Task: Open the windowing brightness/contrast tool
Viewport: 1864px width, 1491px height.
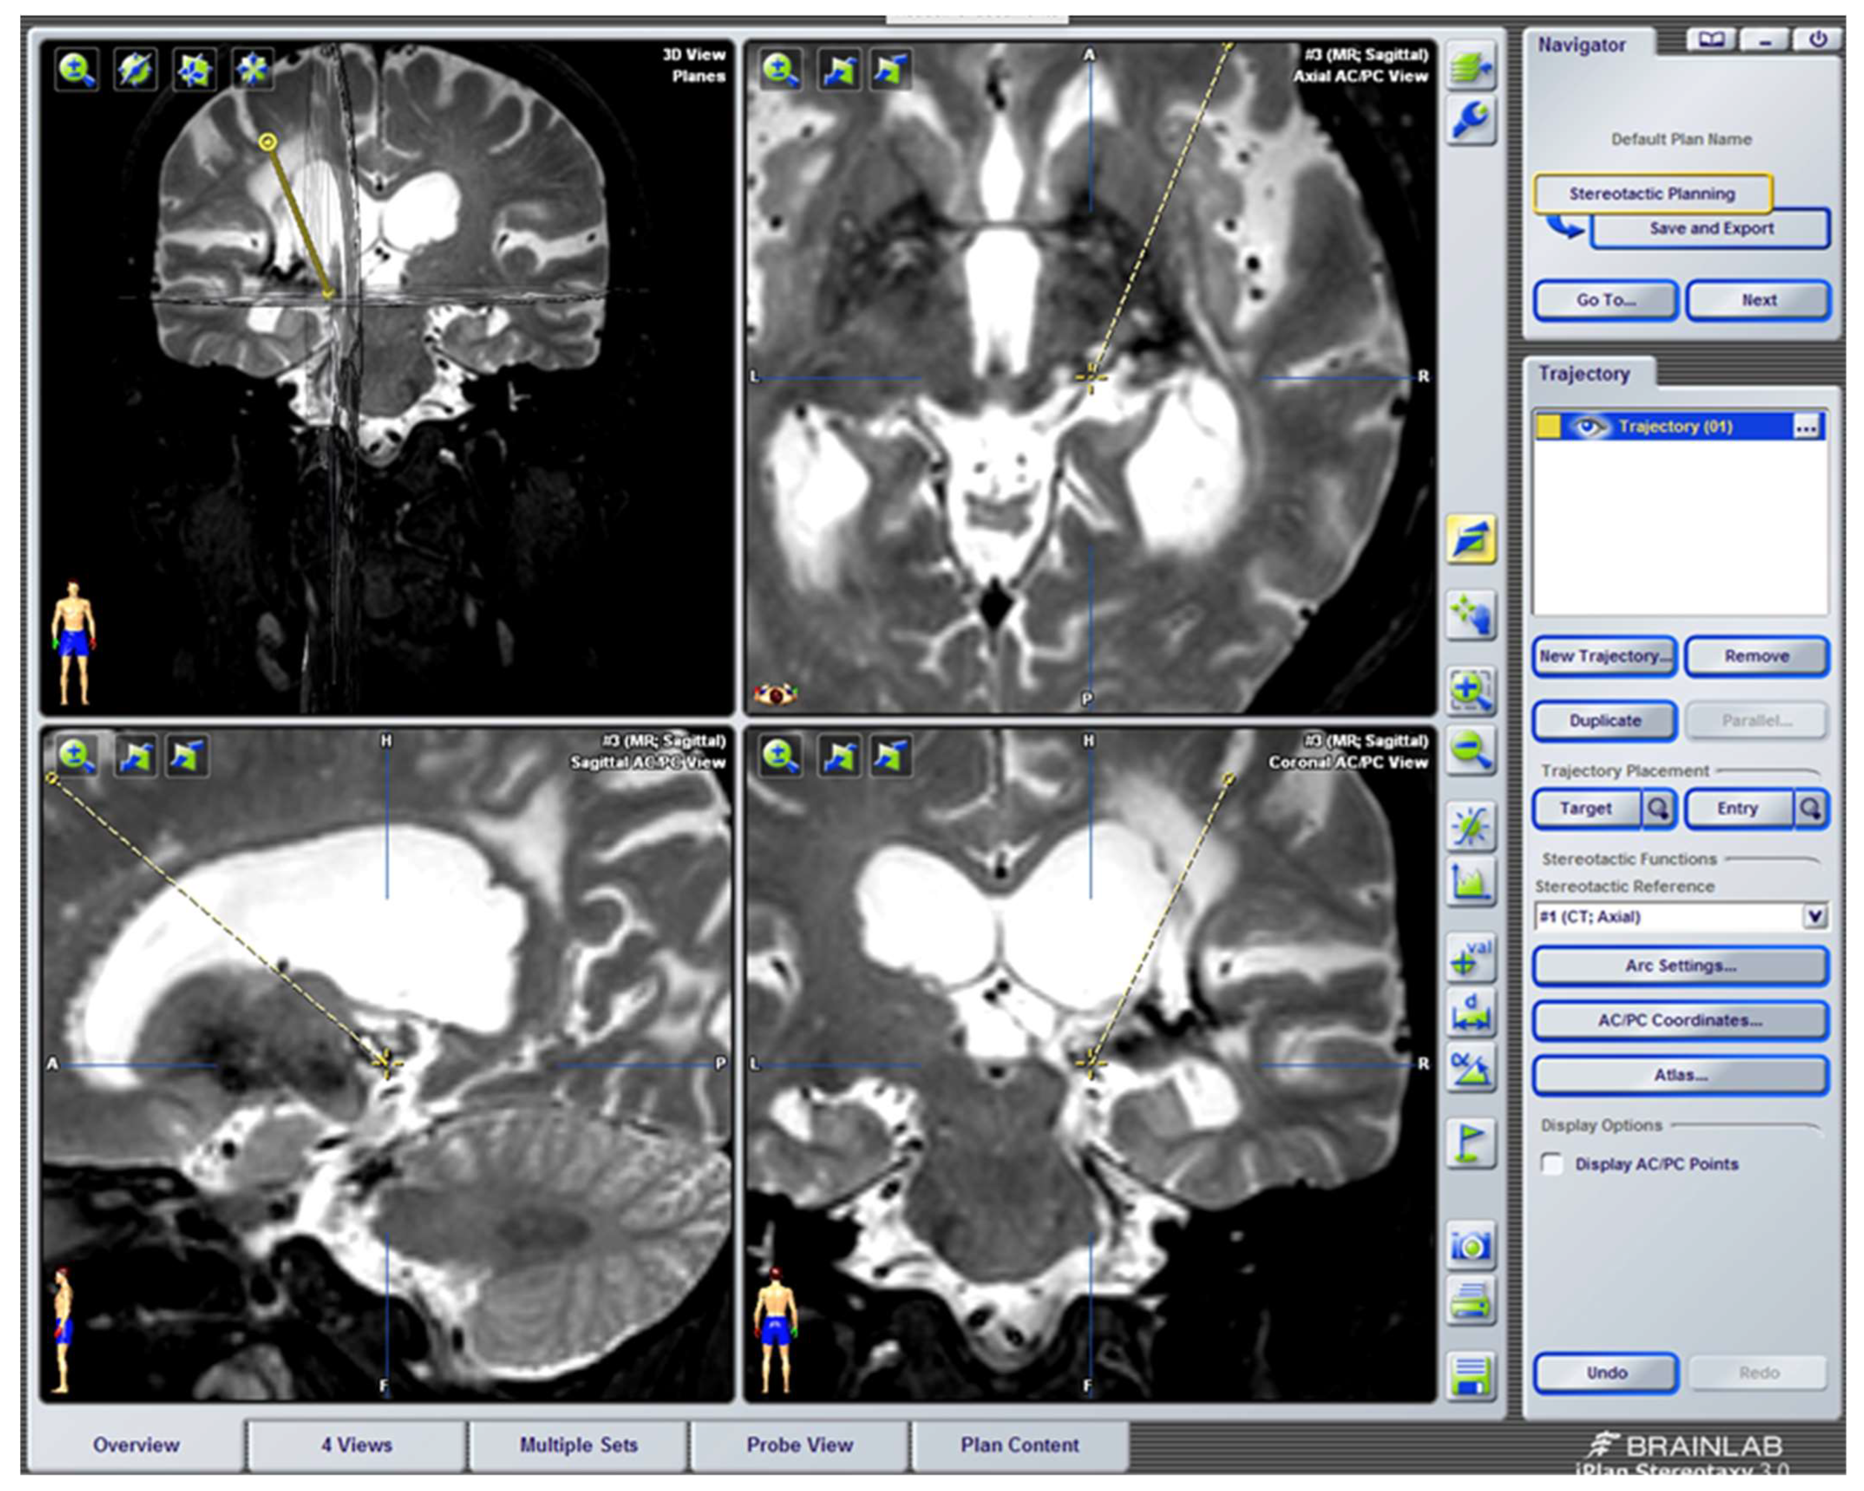Action: coord(1471,825)
